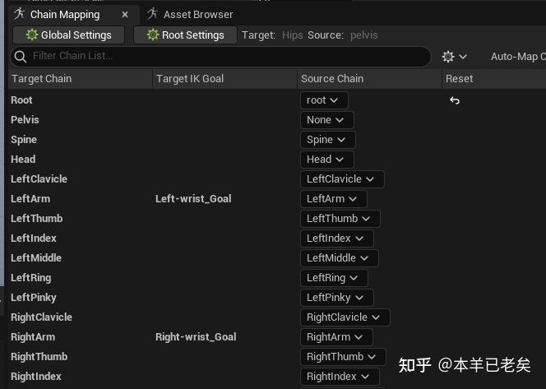Open Root Settings

pyautogui.click(x=185, y=35)
